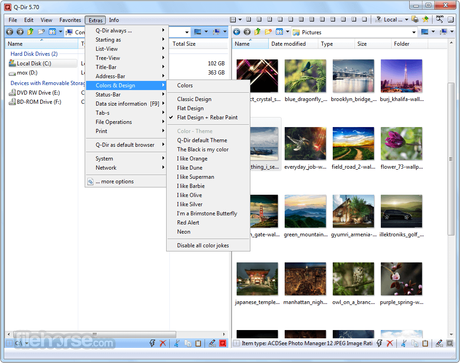Select Flat Design option
This screenshot has width=460, height=363.
pyautogui.click(x=208, y=108)
